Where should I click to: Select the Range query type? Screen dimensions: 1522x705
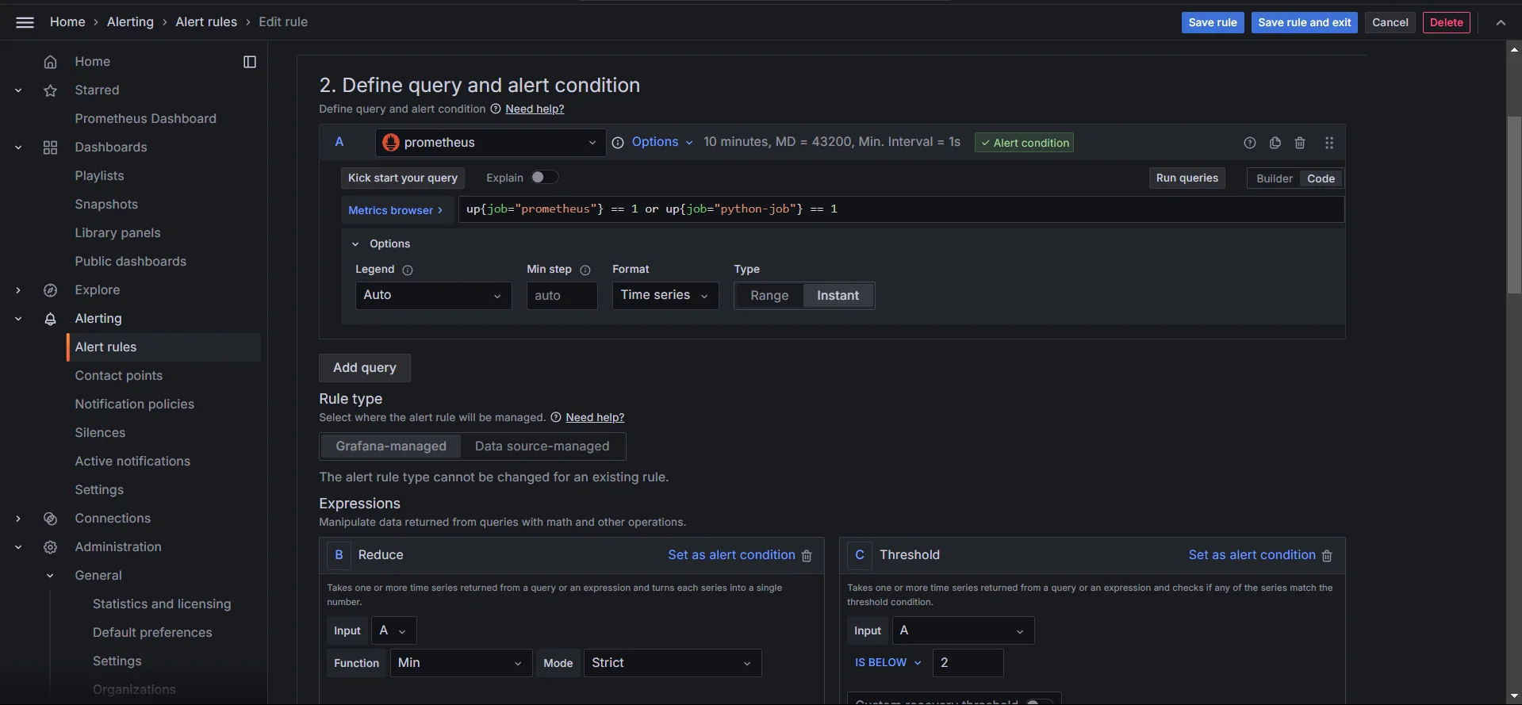coord(769,296)
